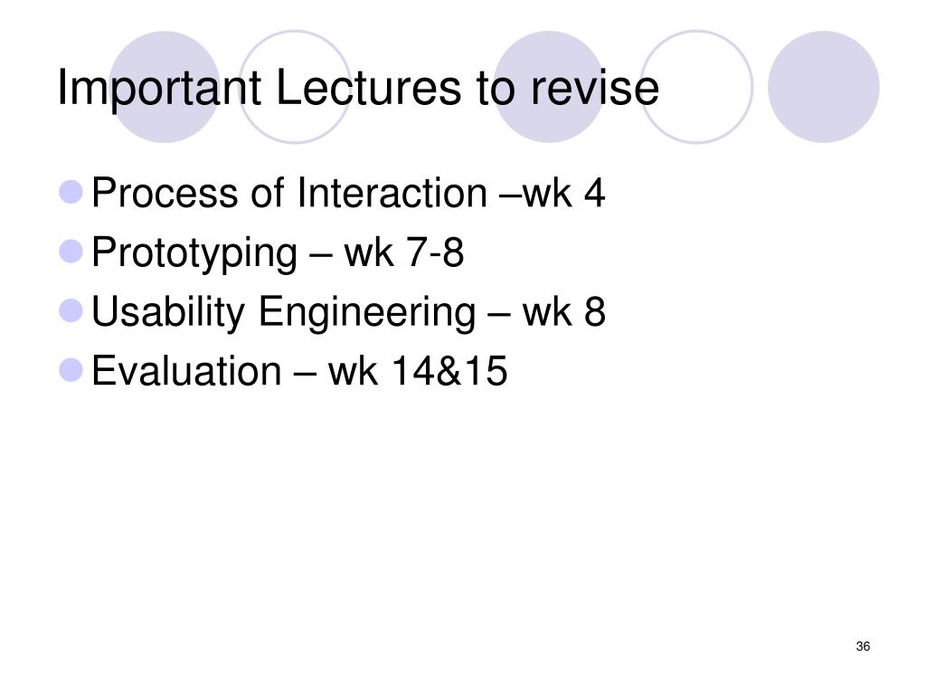926x695 pixels.
Task: Click the filled circle behind 'to revise'
Action: coord(549,87)
